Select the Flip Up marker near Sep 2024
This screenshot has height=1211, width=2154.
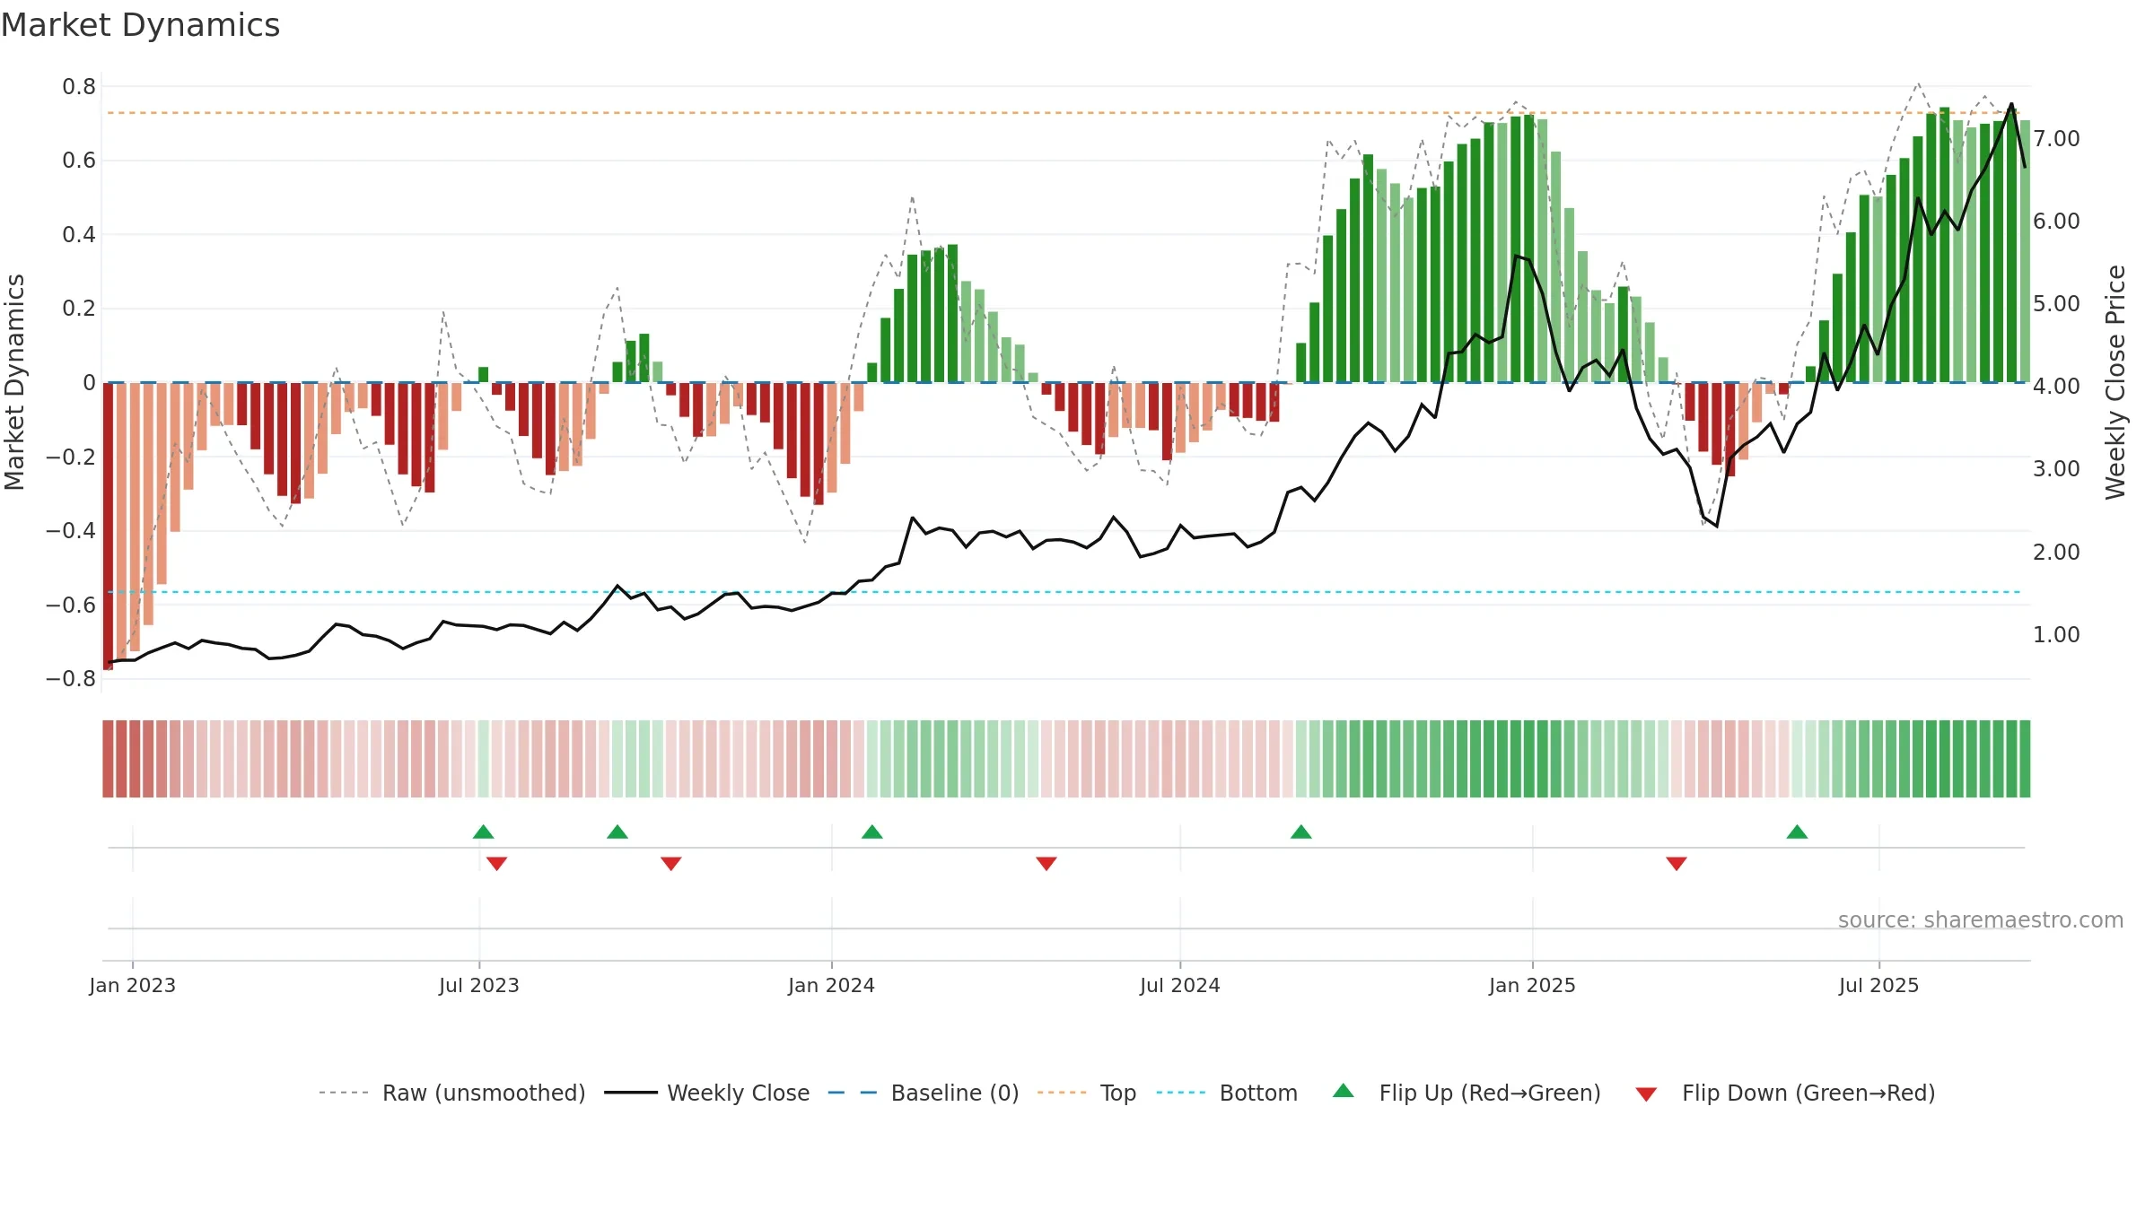coord(1301,832)
